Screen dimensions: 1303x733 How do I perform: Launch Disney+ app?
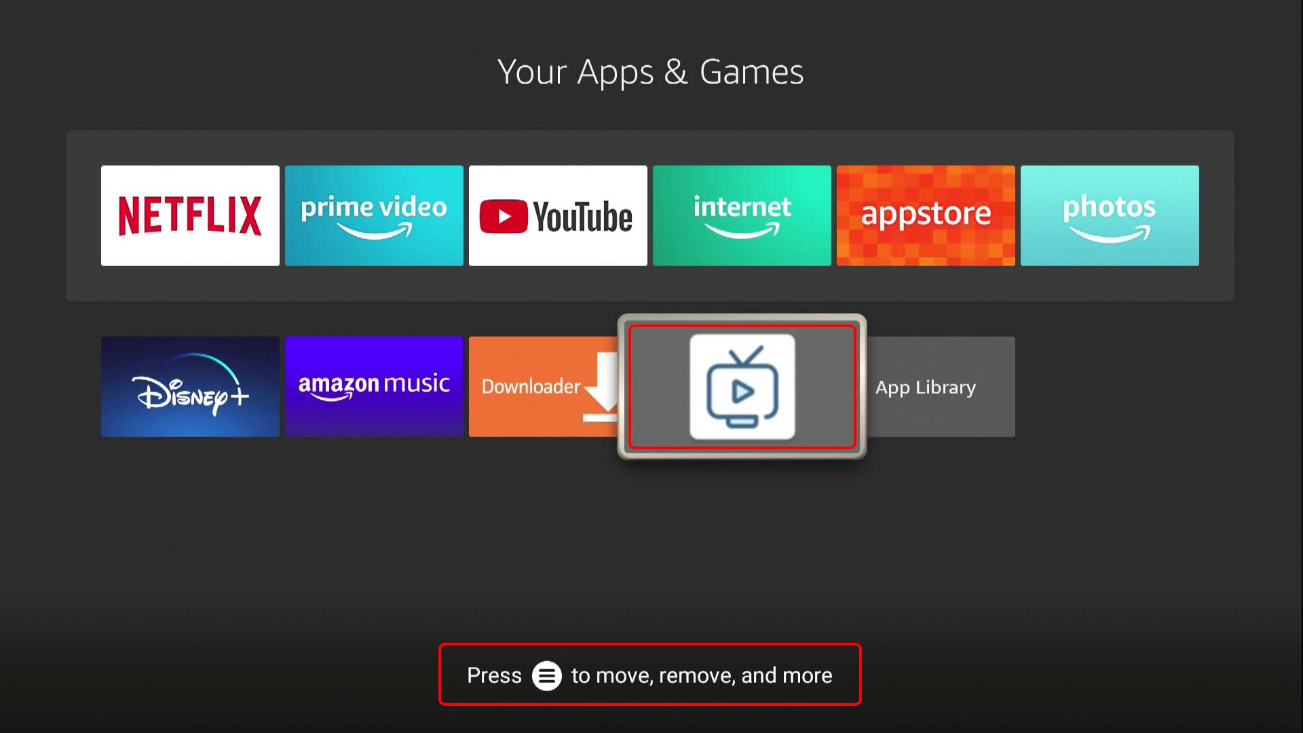point(191,387)
